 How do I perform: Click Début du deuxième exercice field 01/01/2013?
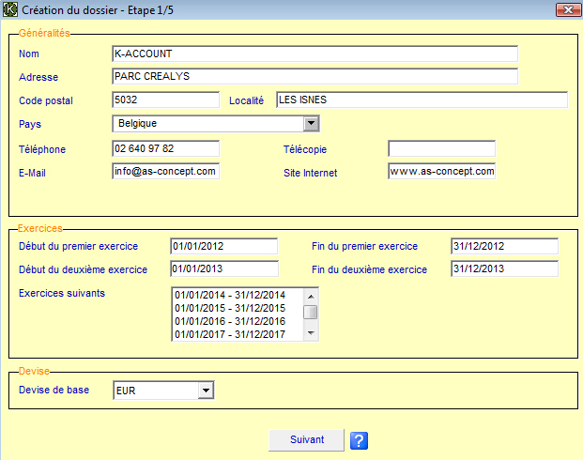pyautogui.click(x=224, y=268)
